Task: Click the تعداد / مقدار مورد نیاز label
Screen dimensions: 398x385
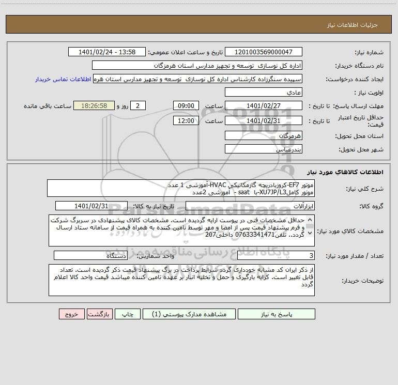Action: (x=355, y=256)
